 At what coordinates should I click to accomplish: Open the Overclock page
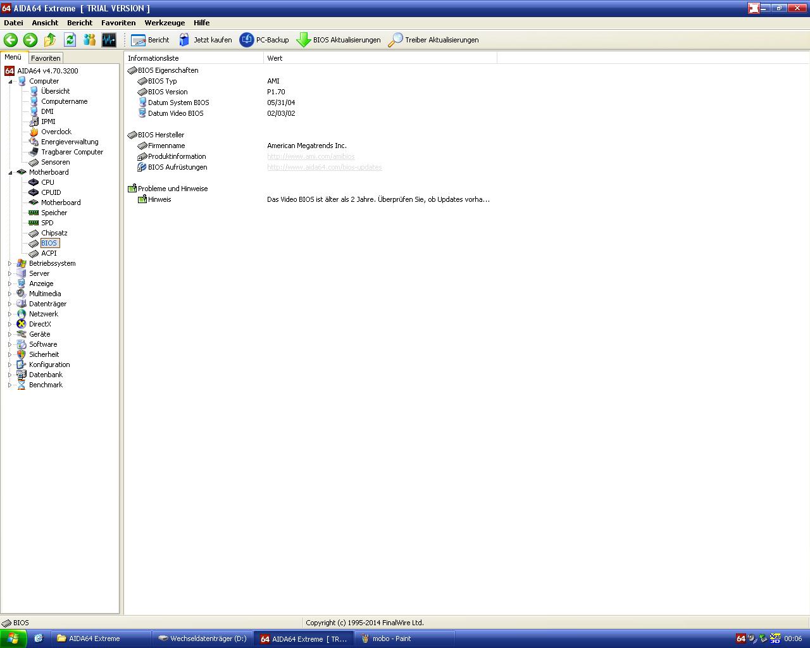pyautogui.click(x=56, y=132)
